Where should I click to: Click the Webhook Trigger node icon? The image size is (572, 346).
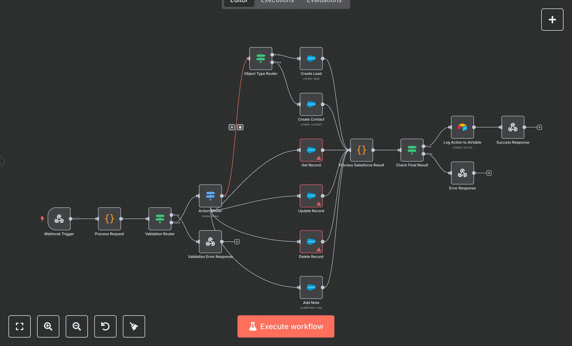tap(59, 219)
